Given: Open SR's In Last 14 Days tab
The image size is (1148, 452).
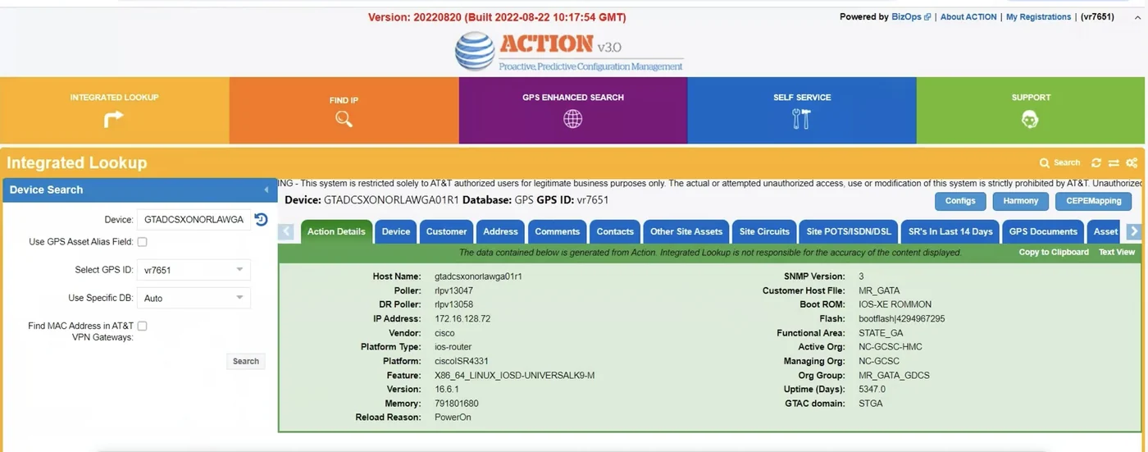Looking at the screenshot, I should point(950,231).
